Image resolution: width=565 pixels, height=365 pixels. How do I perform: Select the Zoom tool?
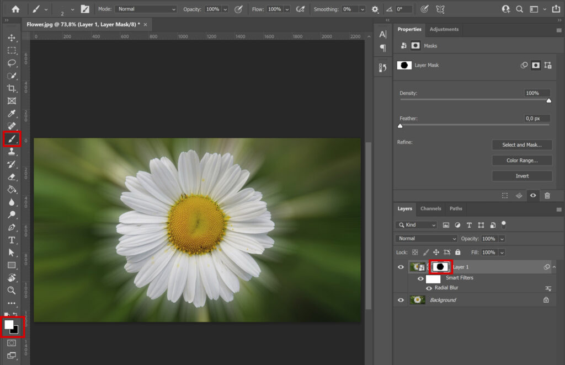(x=12, y=291)
